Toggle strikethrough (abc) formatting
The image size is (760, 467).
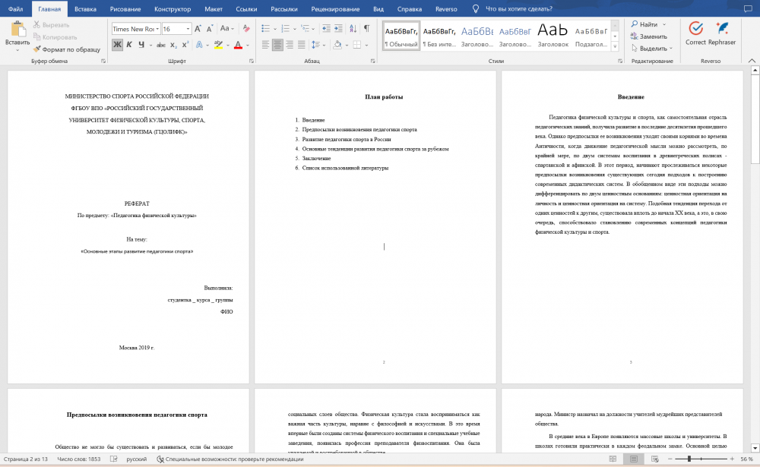click(161, 45)
